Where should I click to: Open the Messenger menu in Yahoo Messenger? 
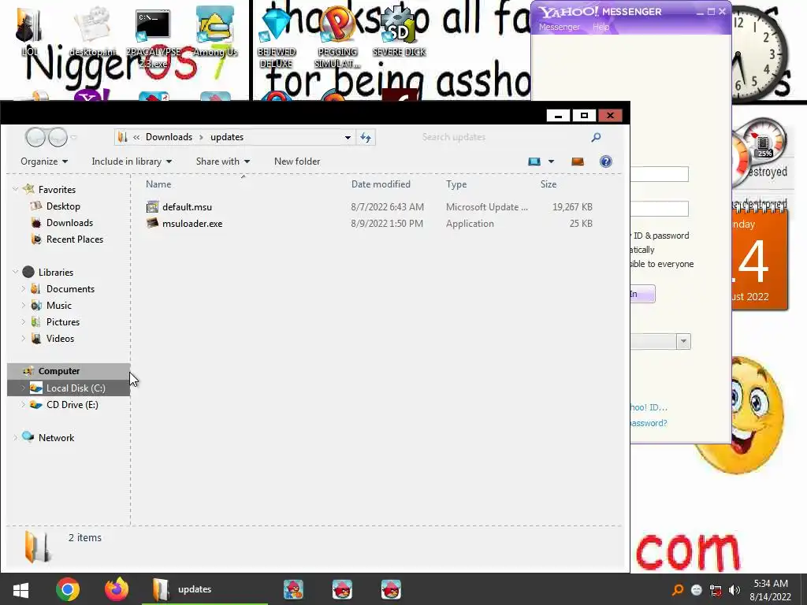click(x=559, y=27)
